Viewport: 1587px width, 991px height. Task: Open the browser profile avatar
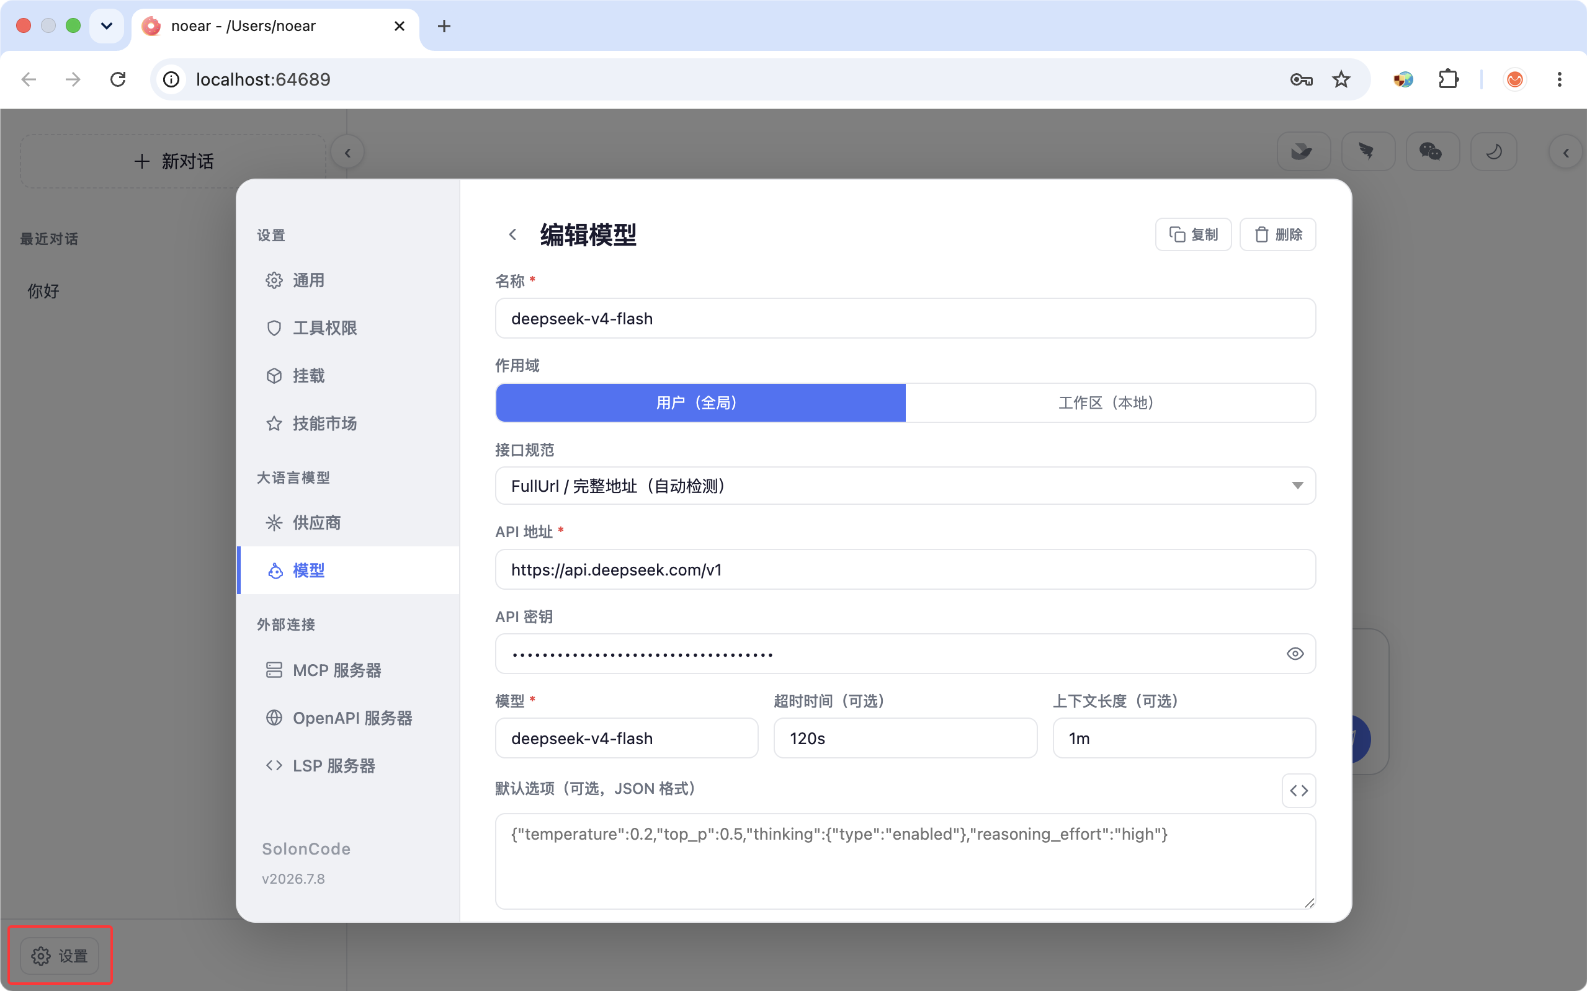tap(1514, 79)
